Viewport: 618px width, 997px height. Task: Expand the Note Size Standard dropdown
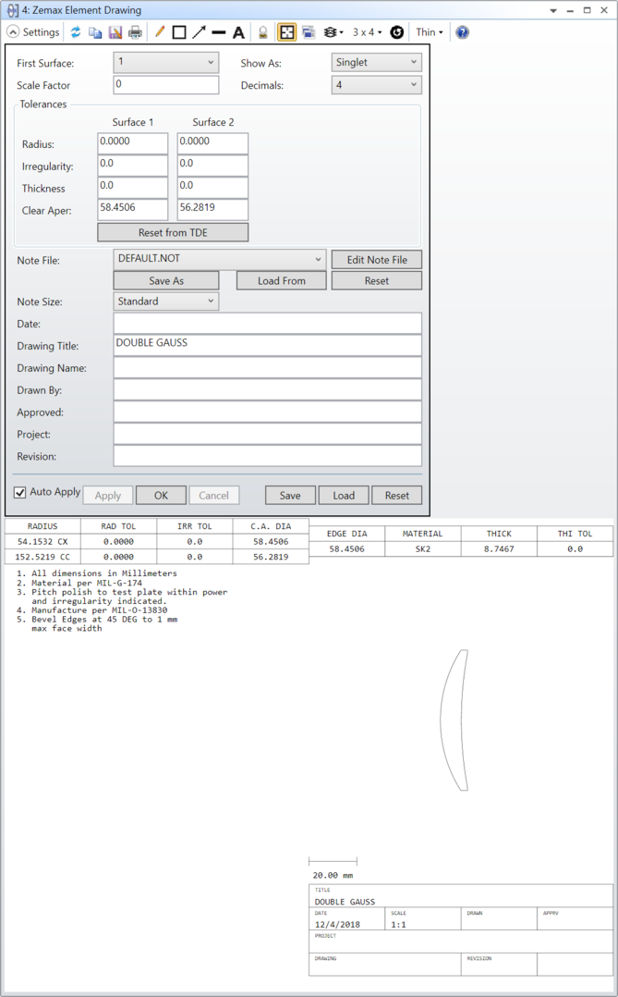165,302
